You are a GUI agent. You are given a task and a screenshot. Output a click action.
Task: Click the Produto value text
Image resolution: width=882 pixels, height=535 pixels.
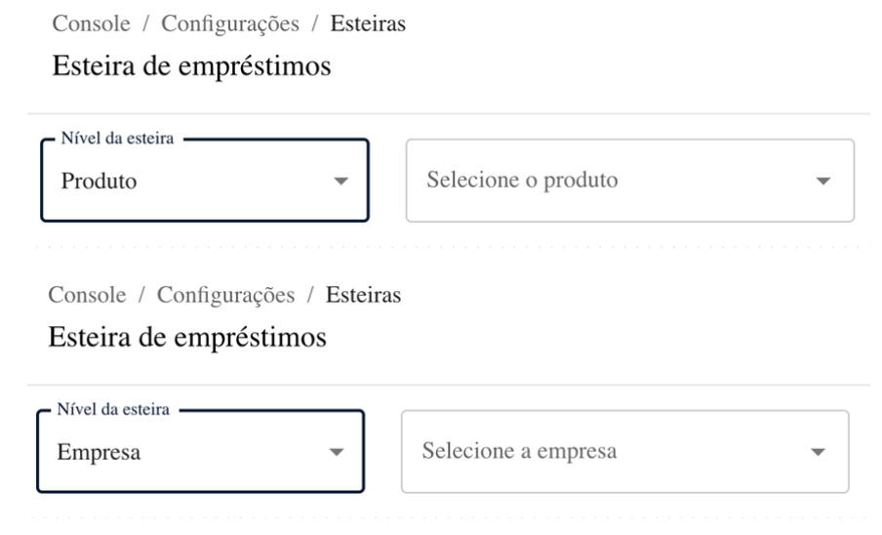(99, 182)
